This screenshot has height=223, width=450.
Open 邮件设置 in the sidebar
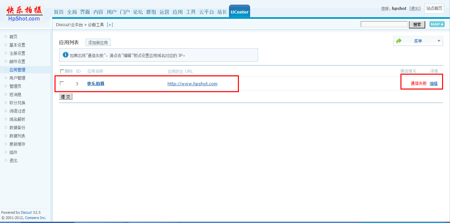coord(17,61)
